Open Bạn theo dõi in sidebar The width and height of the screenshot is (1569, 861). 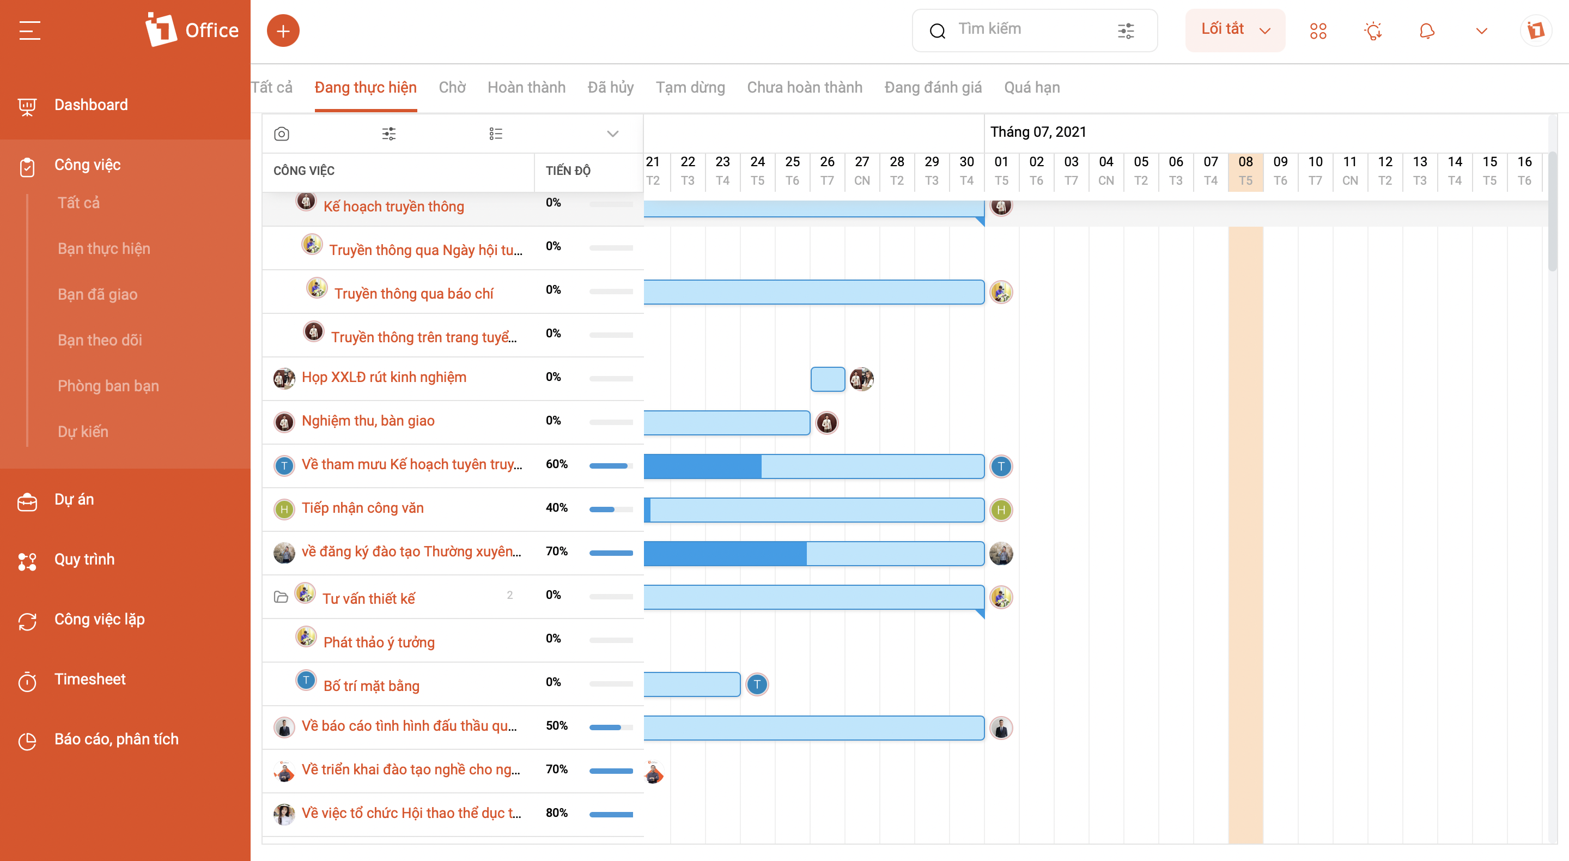(x=100, y=339)
